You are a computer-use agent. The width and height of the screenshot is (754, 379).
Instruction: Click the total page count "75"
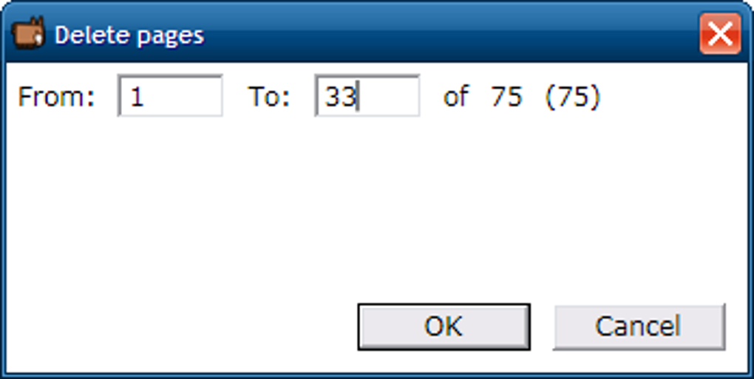506,97
